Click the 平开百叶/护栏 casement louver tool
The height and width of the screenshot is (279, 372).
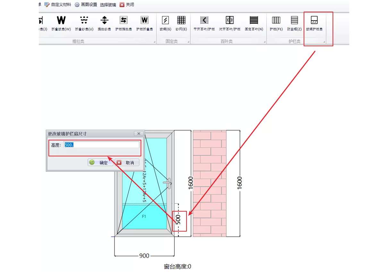[x=204, y=23]
